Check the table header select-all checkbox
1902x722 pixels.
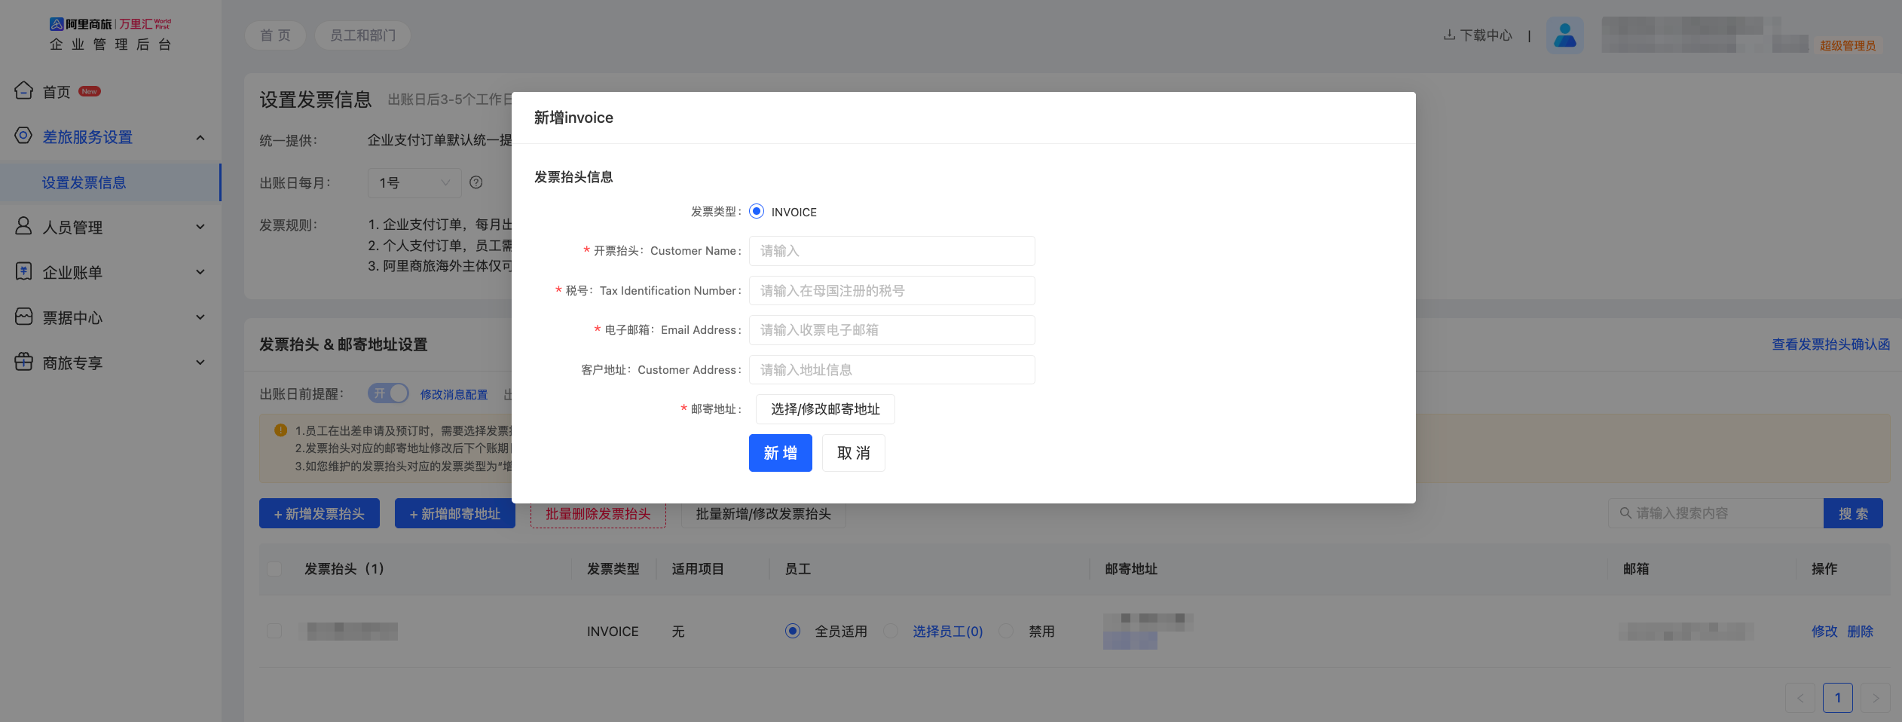point(274,569)
